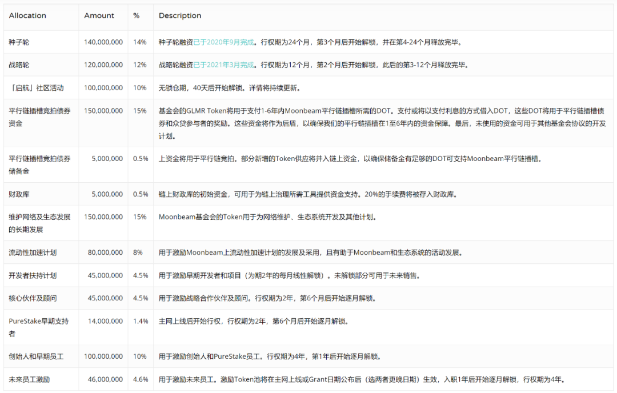
Task: Select the Description column header
Action: [x=180, y=16]
